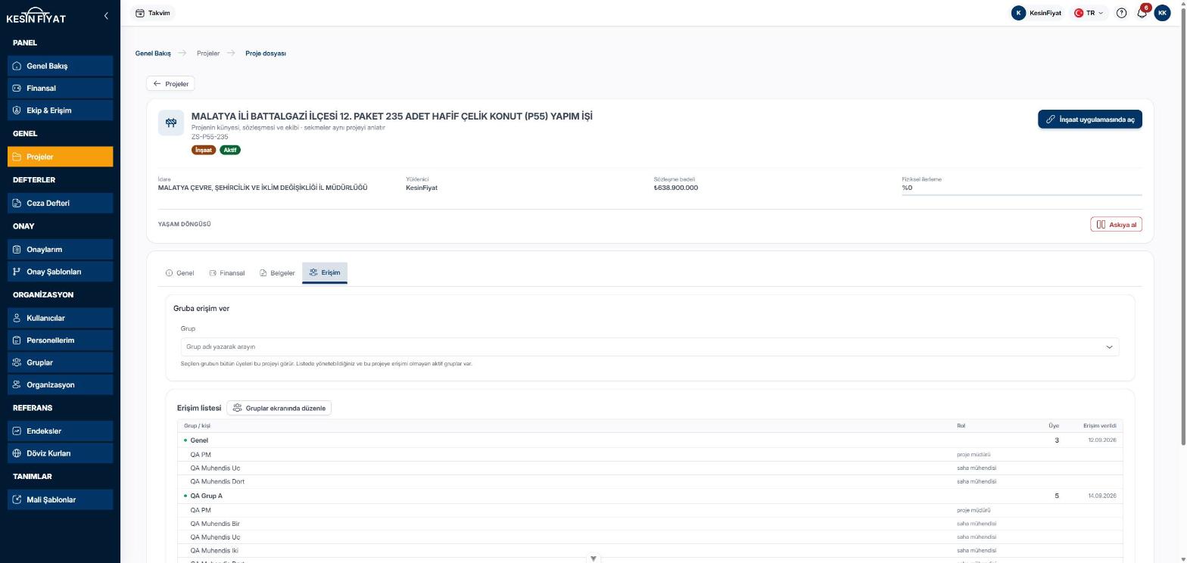The width and height of the screenshot is (1187, 563).
Task: Click İnşaat uygulamasında aç button
Action: tap(1090, 120)
